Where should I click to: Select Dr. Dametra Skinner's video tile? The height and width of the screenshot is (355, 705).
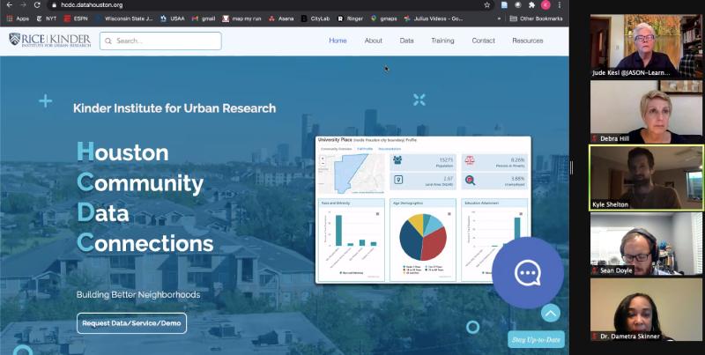click(x=647, y=309)
